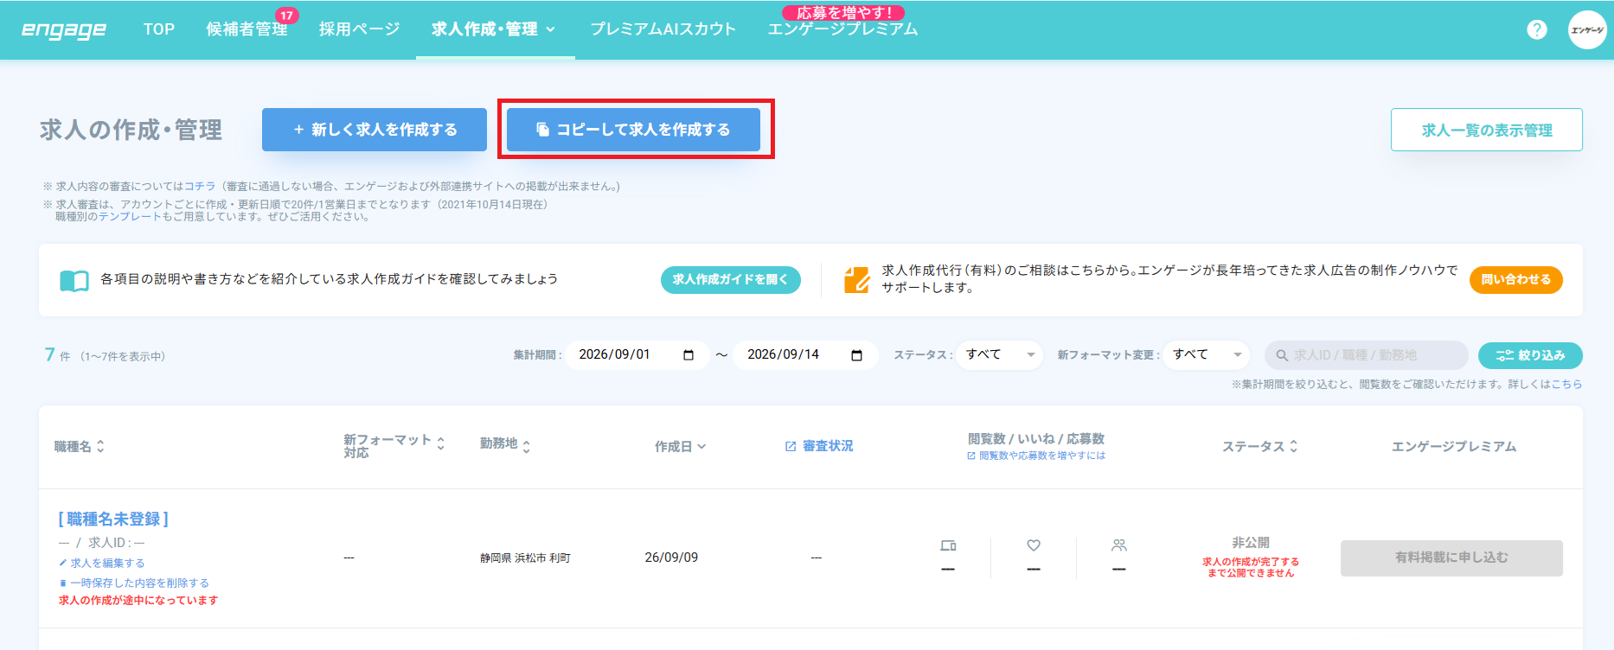Go to the TOP menu item
The image size is (1614, 650).
coord(159,29)
